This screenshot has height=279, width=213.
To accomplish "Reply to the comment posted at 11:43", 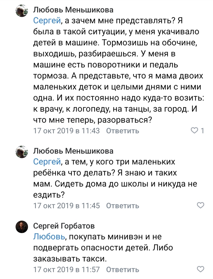I will (x=122, y=131).
